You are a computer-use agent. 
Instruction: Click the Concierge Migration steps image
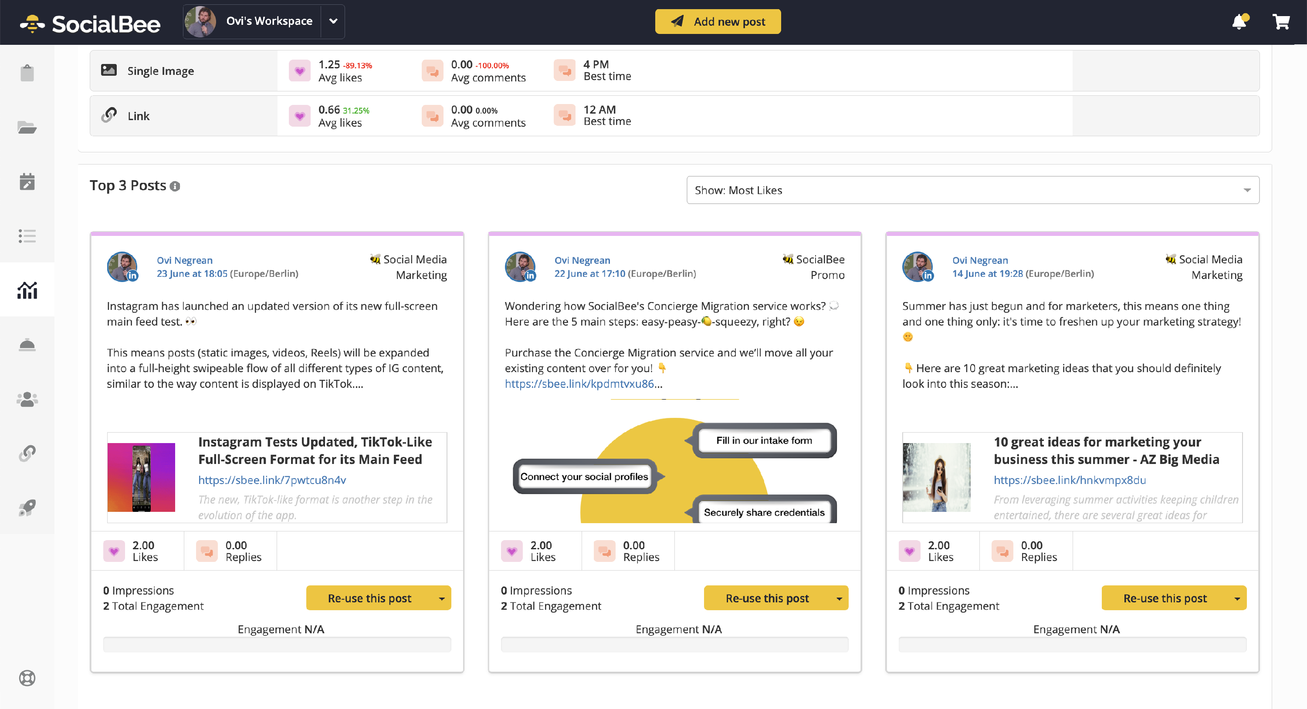pyautogui.click(x=674, y=461)
